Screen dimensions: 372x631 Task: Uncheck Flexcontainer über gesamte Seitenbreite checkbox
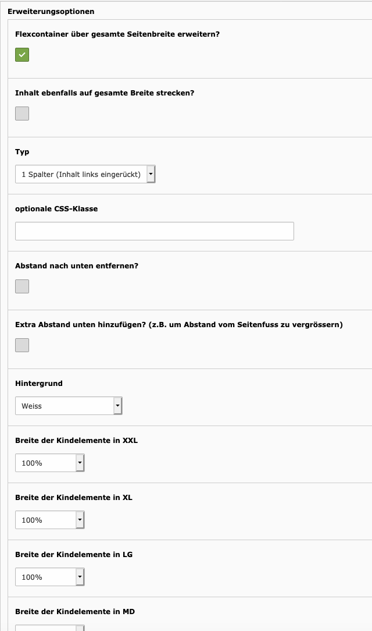22,55
